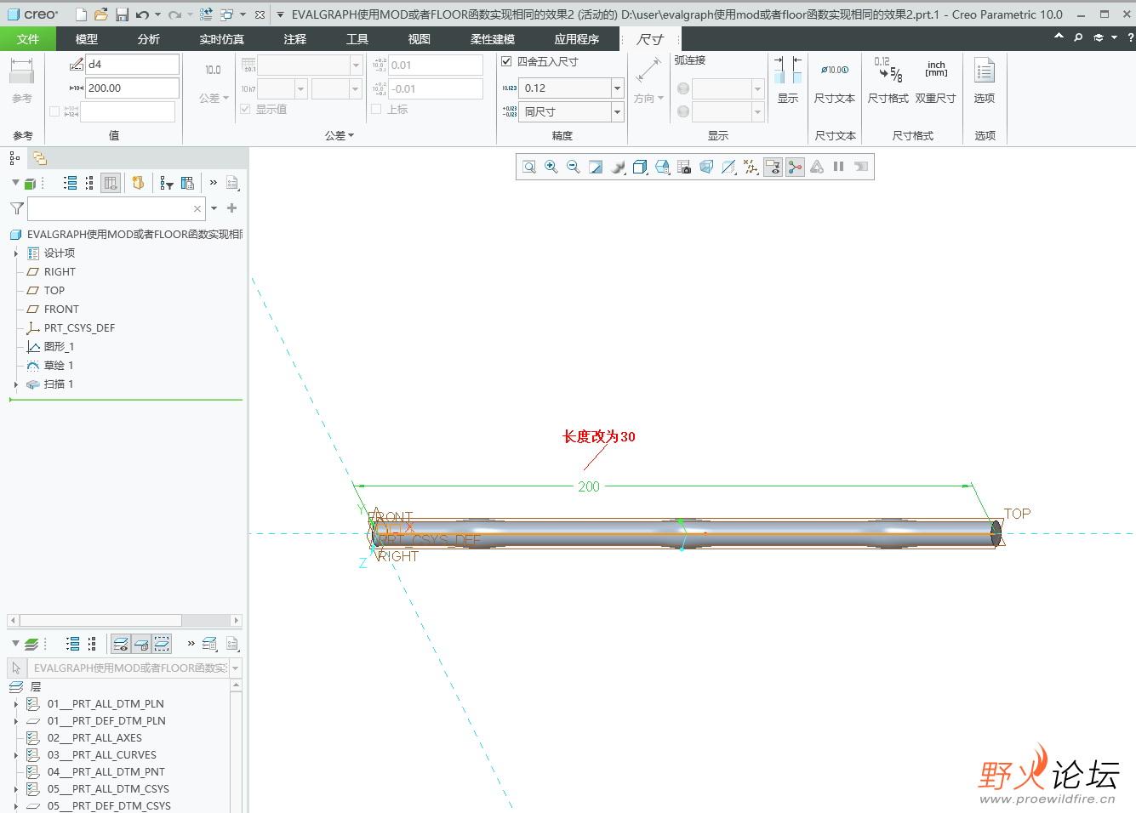
Task: Open the search options dropdown arrow
Action: [214, 208]
